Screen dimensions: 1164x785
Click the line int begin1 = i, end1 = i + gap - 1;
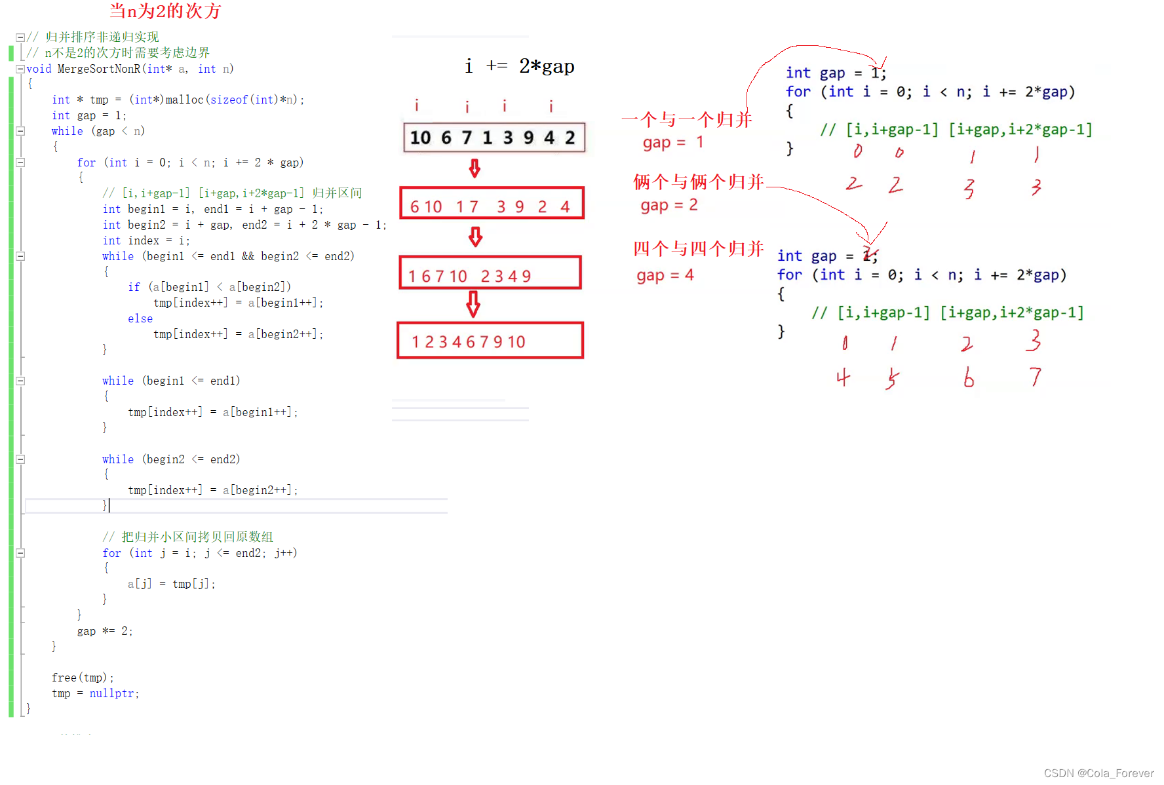(x=213, y=209)
